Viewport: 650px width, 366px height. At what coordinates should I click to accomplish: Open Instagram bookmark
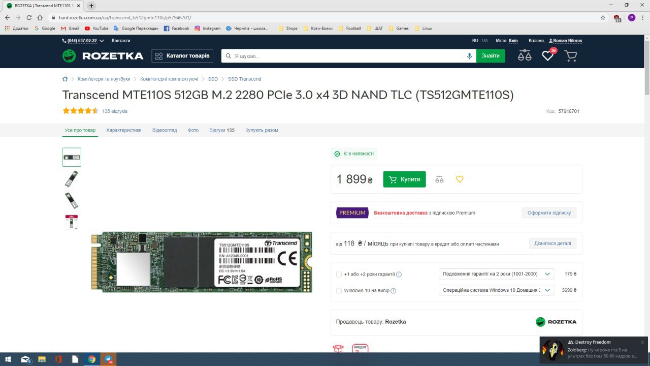coord(208,28)
